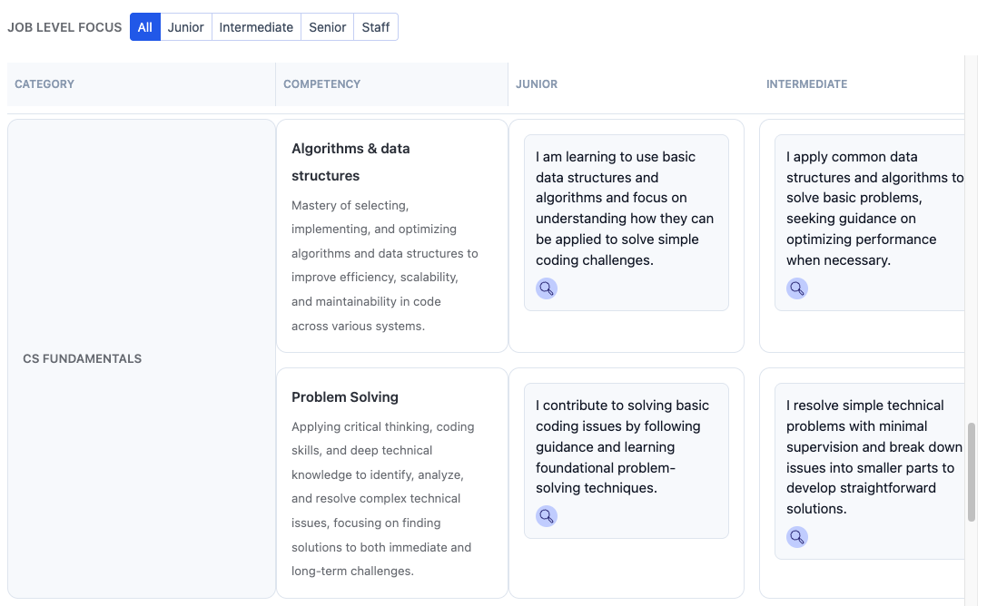Click the JUNIOR column header
987x606 pixels.
(537, 83)
